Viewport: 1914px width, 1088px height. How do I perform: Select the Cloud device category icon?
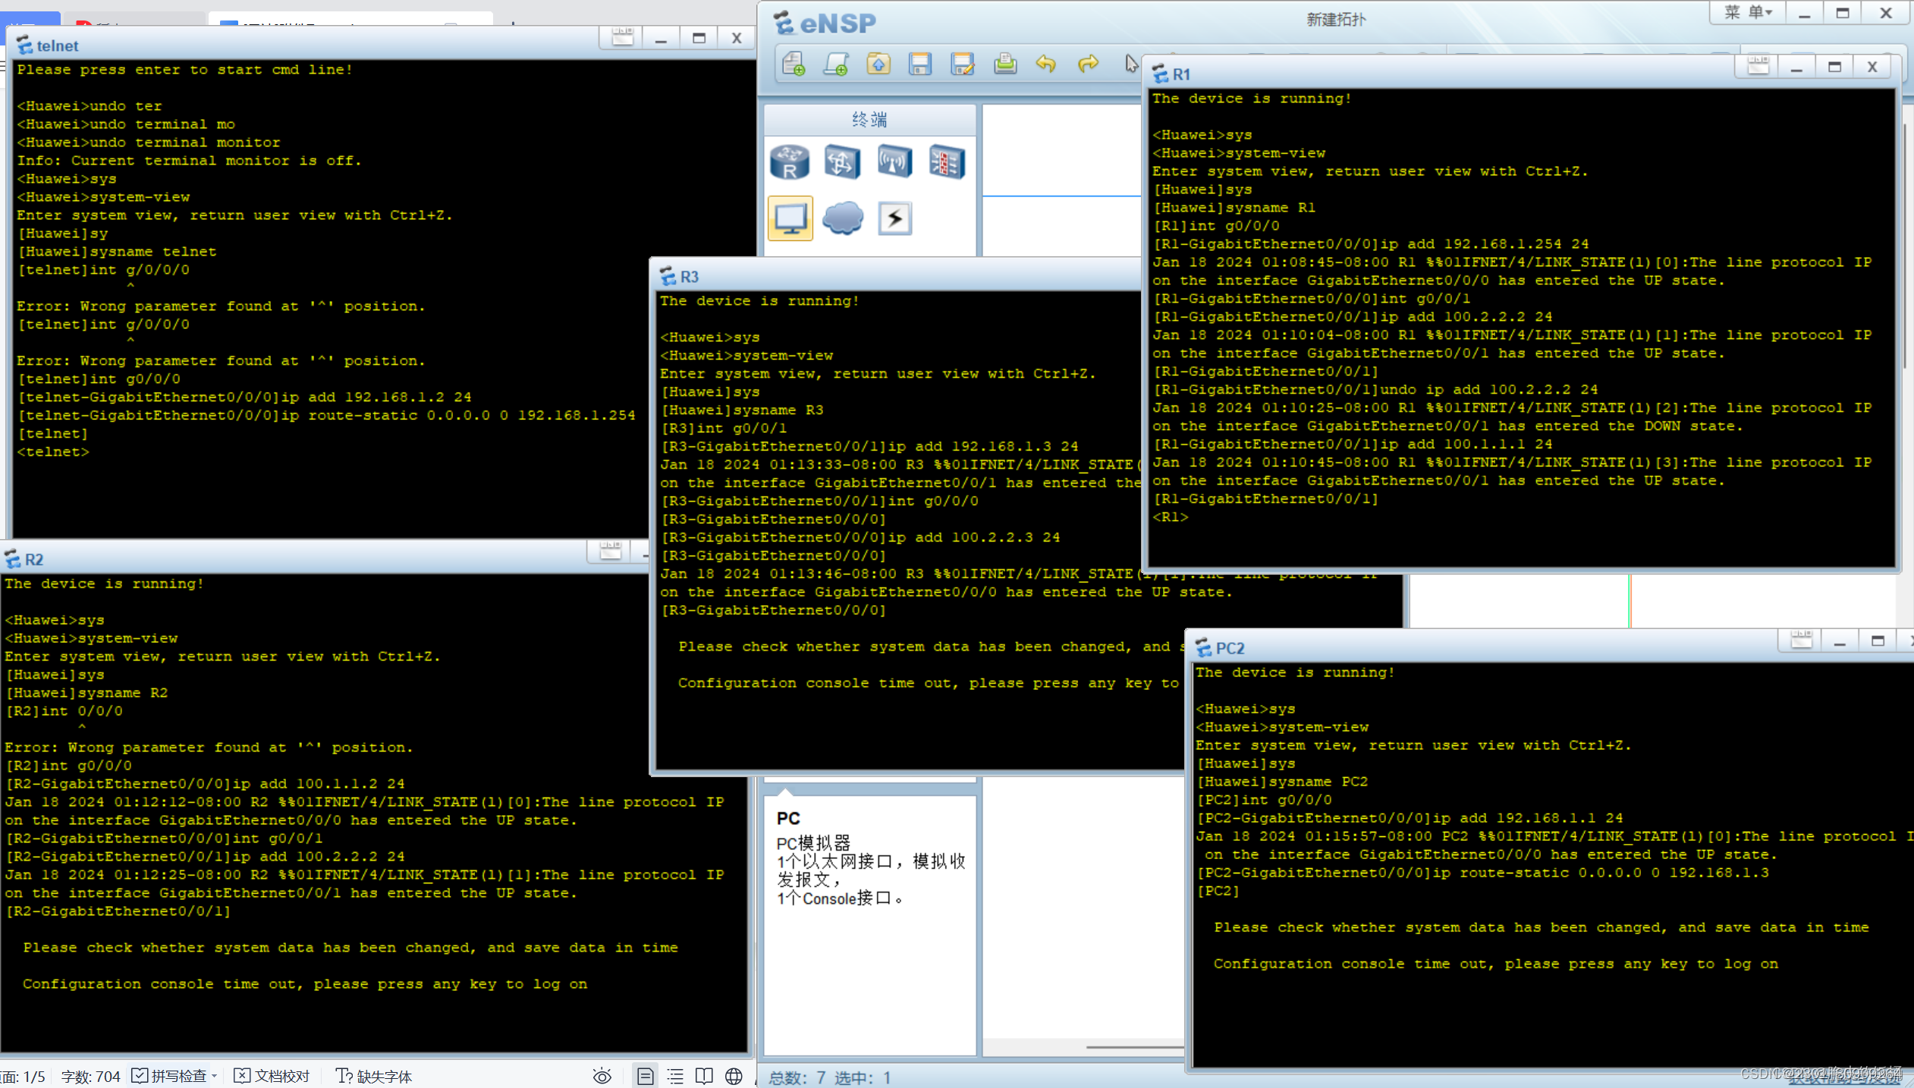pos(842,218)
